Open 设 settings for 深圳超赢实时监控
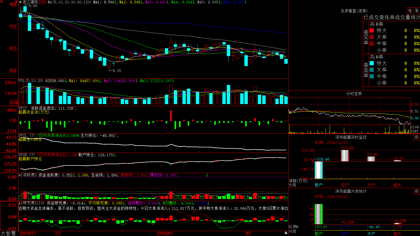 pyautogui.click(x=417, y=137)
